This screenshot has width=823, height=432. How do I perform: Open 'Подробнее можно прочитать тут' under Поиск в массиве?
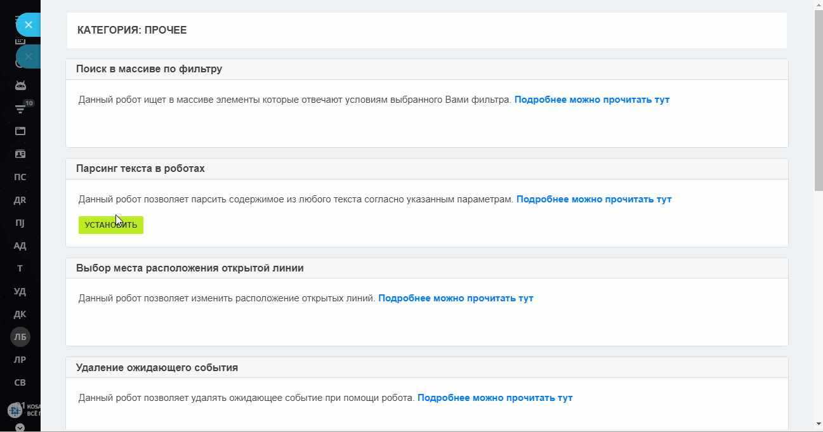tap(592, 100)
